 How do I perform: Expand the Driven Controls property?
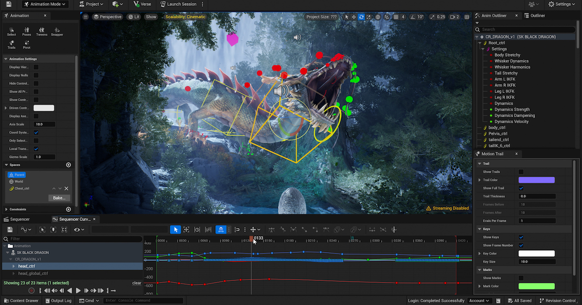[x=6, y=108]
